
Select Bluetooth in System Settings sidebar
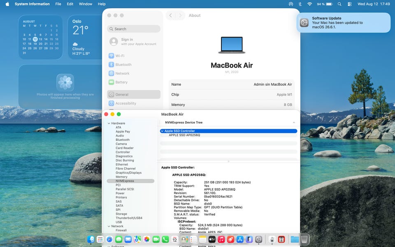point(134,65)
